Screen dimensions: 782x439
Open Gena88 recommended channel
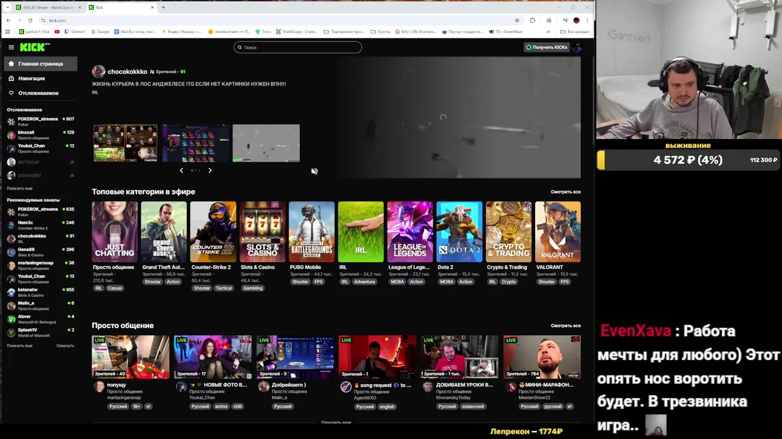(40, 252)
